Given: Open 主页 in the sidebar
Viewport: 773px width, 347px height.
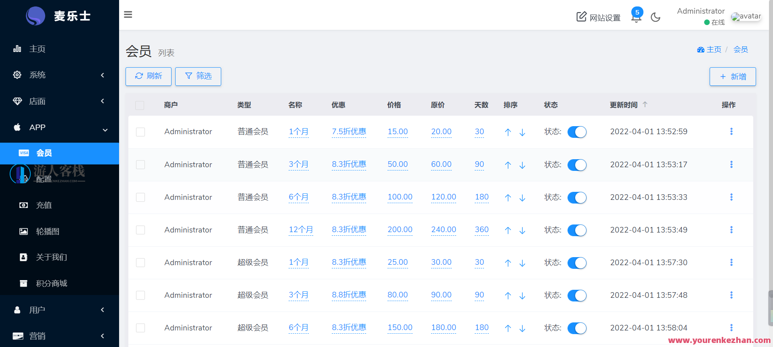Looking at the screenshot, I should [x=59, y=49].
